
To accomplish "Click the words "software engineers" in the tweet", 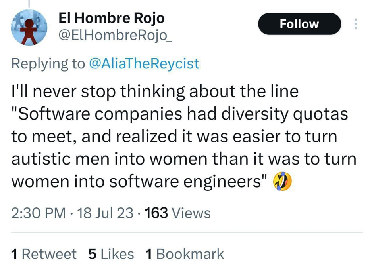I will point(186,182).
